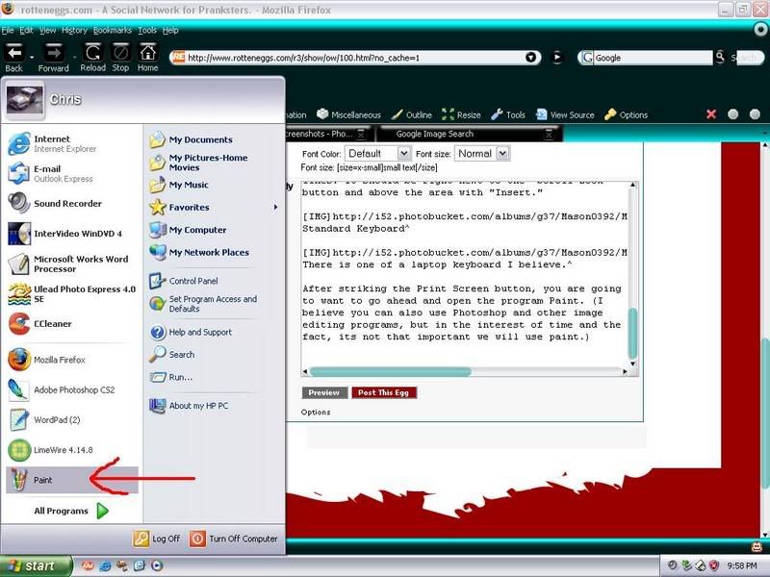Viewport: 770px width, 577px height.
Task: Open Options in web developer toolbar
Action: coord(627,114)
